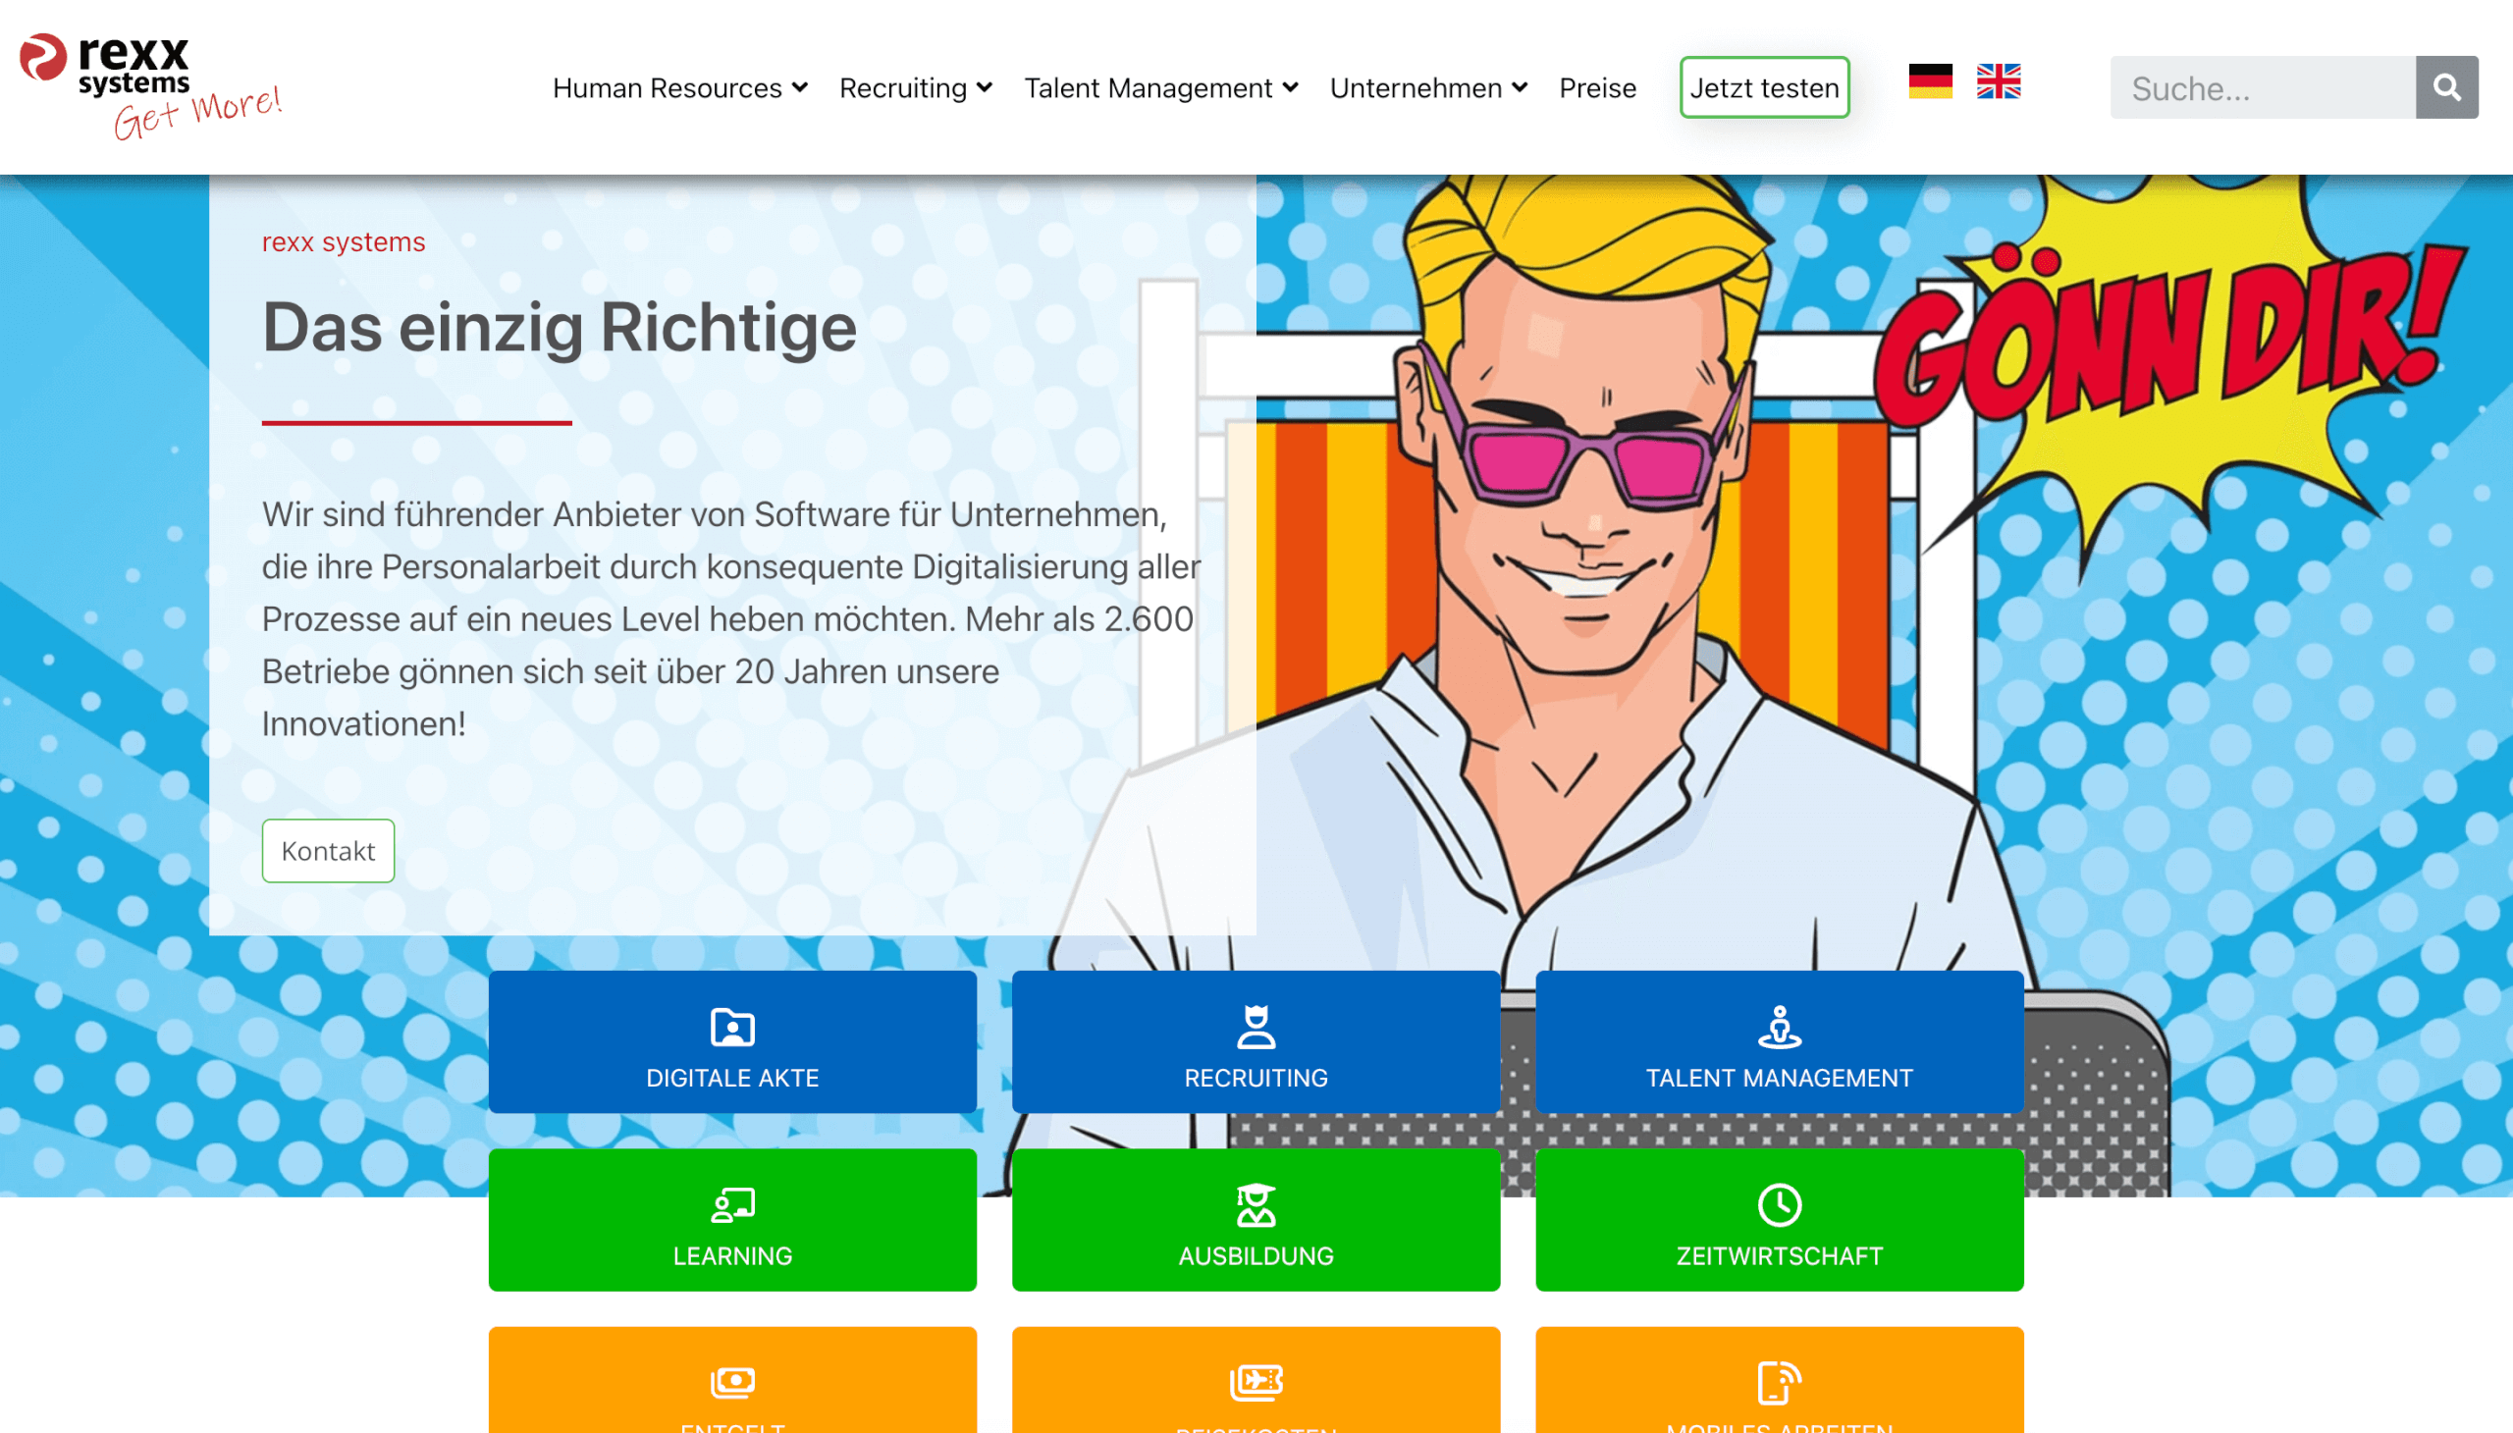Click the Get More! slogan text
The width and height of the screenshot is (2513, 1433).
click(x=198, y=113)
